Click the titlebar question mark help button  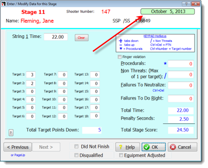point(186,4)
